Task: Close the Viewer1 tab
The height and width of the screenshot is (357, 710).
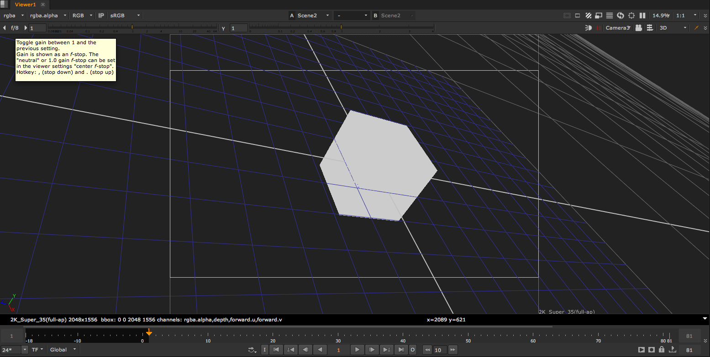Action: pyautogui.click(x=43, y=5)
